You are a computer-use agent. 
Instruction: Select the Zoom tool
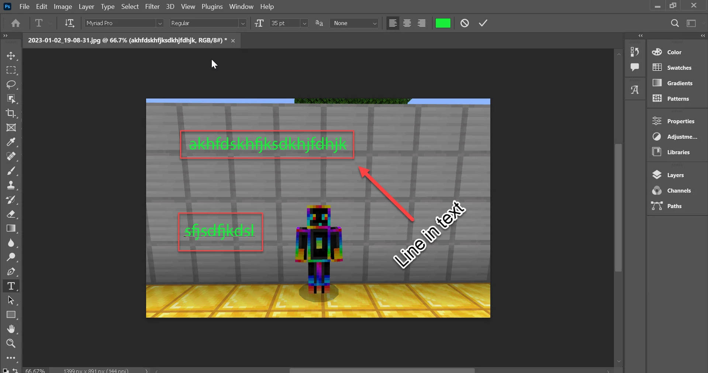[11, 343]
